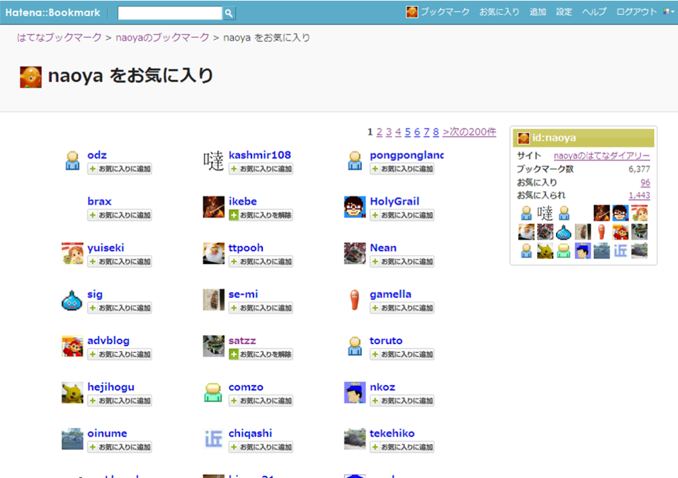Open the 1,443 favorited-by count link
678x478 pixels.
click(639, 196)
